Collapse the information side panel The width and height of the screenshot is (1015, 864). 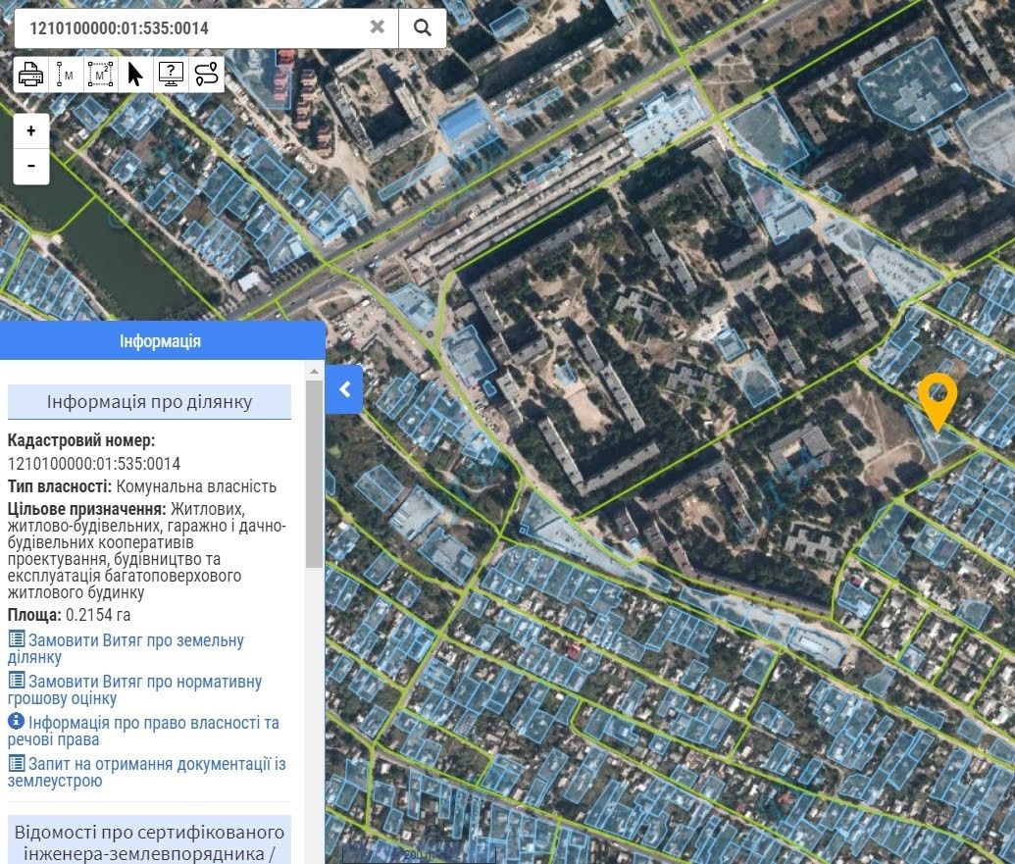[x=344, y=389]
